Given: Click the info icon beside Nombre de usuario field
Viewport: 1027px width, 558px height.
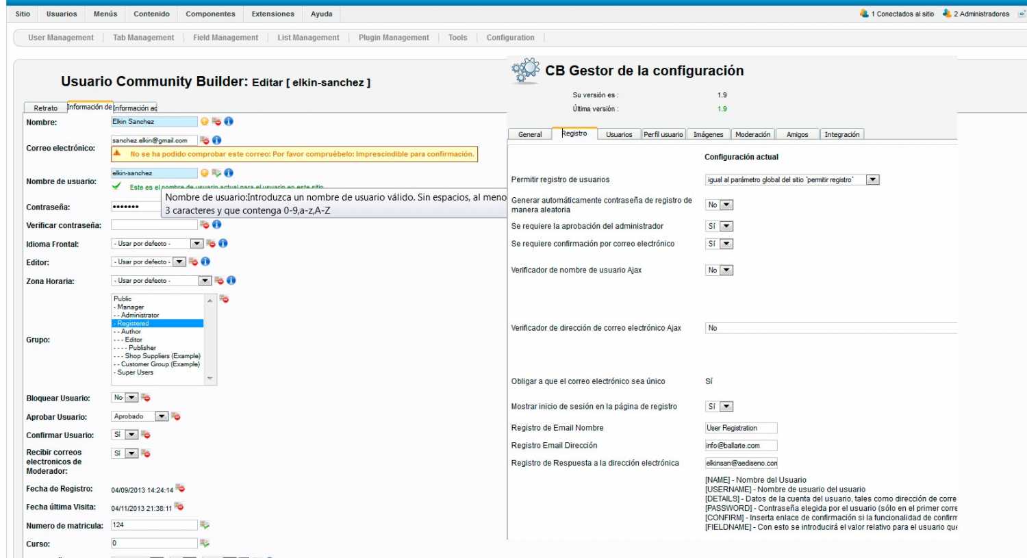Looking at the screenshot, I should pos(229,173).
